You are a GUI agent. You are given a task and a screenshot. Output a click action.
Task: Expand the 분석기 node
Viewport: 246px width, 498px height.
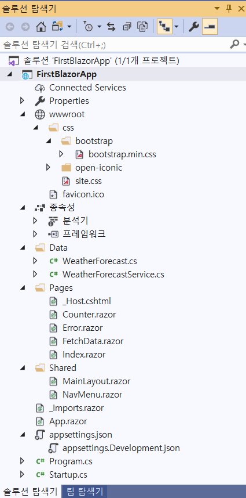(35, 221)
